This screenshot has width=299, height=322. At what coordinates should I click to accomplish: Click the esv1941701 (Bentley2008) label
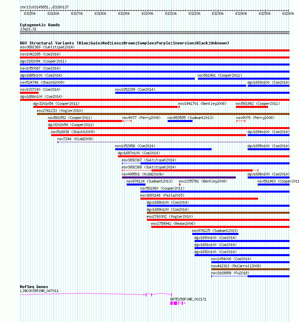pyautogui.click(x=202, y=104)
